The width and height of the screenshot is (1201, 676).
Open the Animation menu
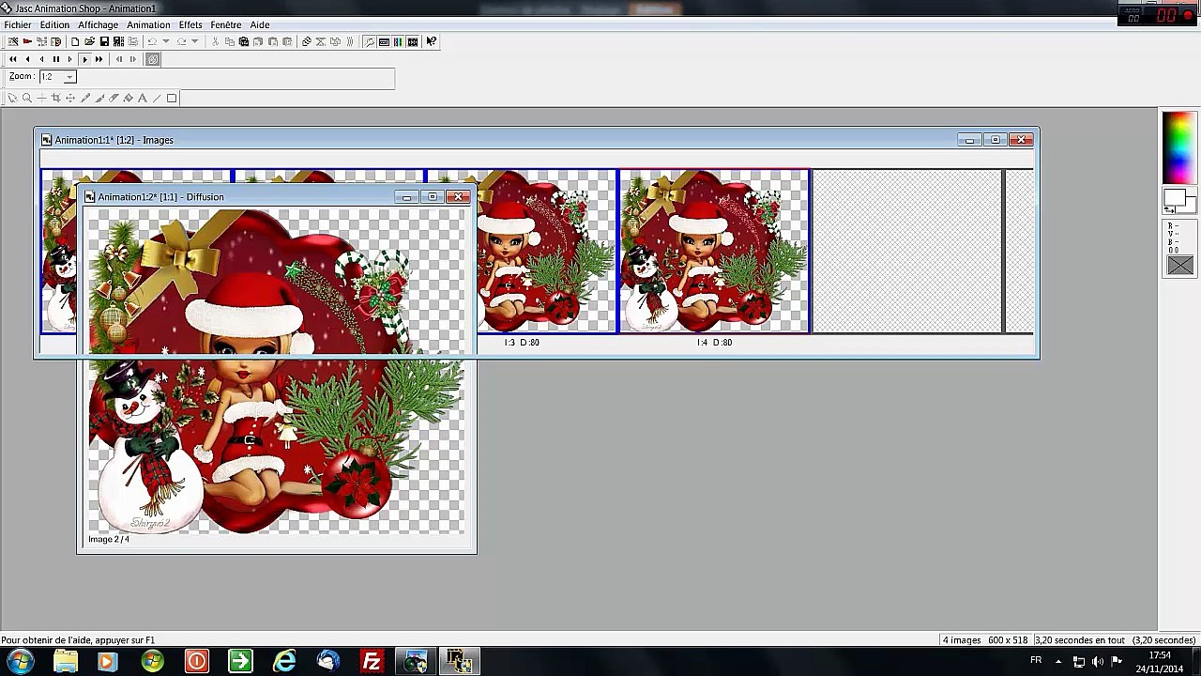pos(148,24)
